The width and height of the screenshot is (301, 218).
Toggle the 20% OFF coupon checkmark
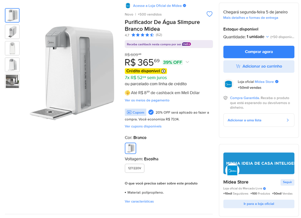[151, 112]
